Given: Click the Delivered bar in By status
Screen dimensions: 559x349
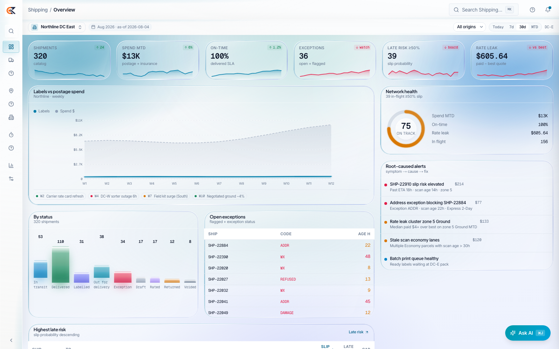Looking at the screenshot, I should (x=60, y=265).
